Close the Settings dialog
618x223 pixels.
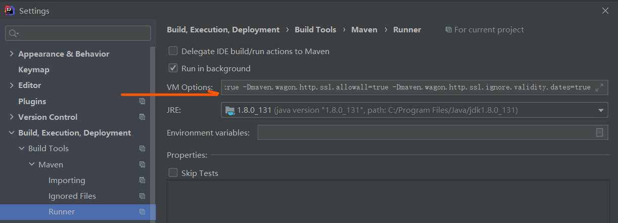(x=605, y=11)
